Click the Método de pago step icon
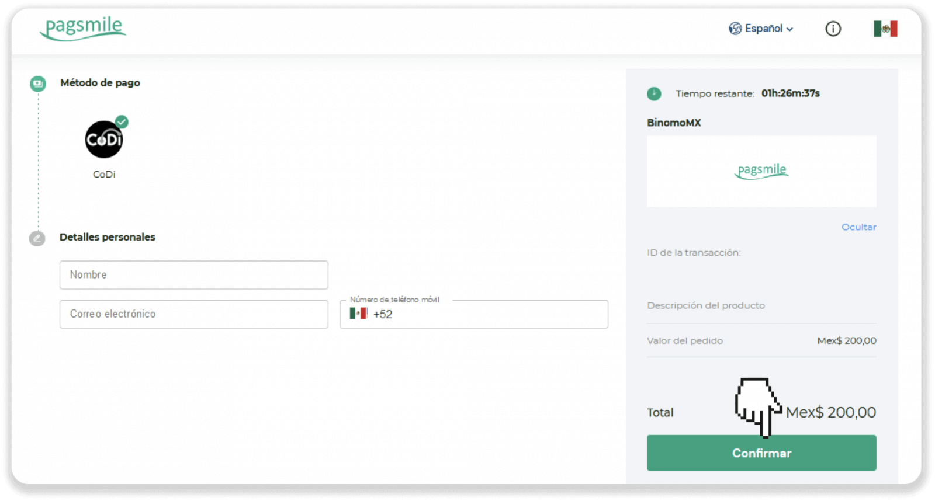 pos(38,83)
